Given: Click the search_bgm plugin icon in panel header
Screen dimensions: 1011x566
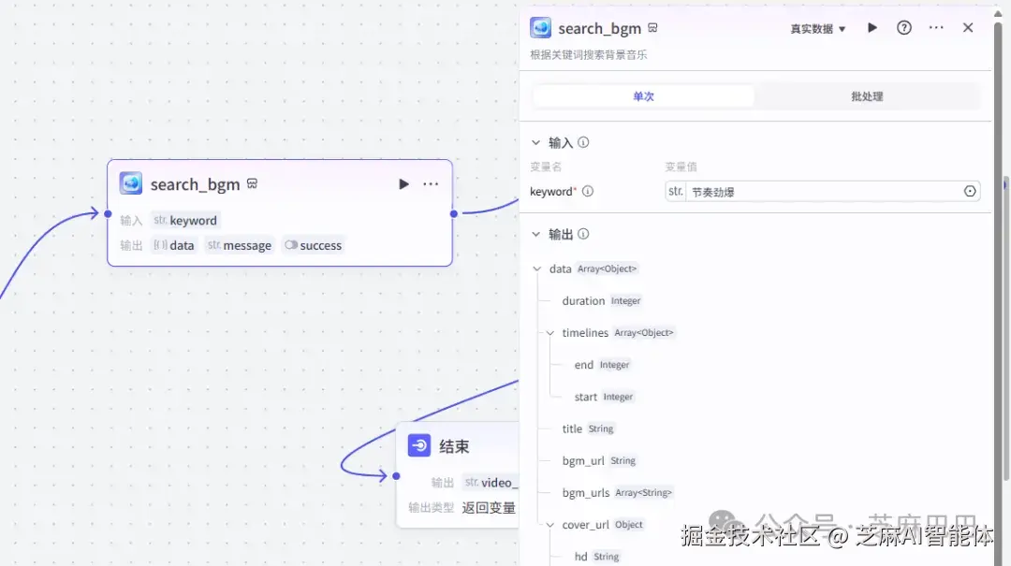Looking at the screenshot, I should 540,27.
